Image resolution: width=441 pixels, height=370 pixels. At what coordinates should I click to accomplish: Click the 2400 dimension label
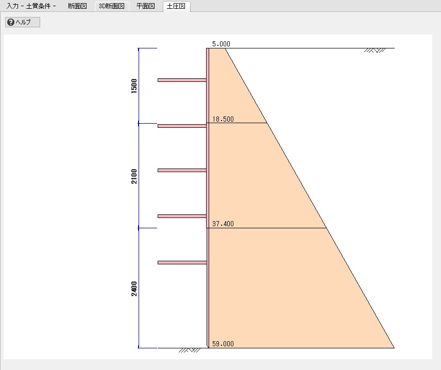(134, 289)
